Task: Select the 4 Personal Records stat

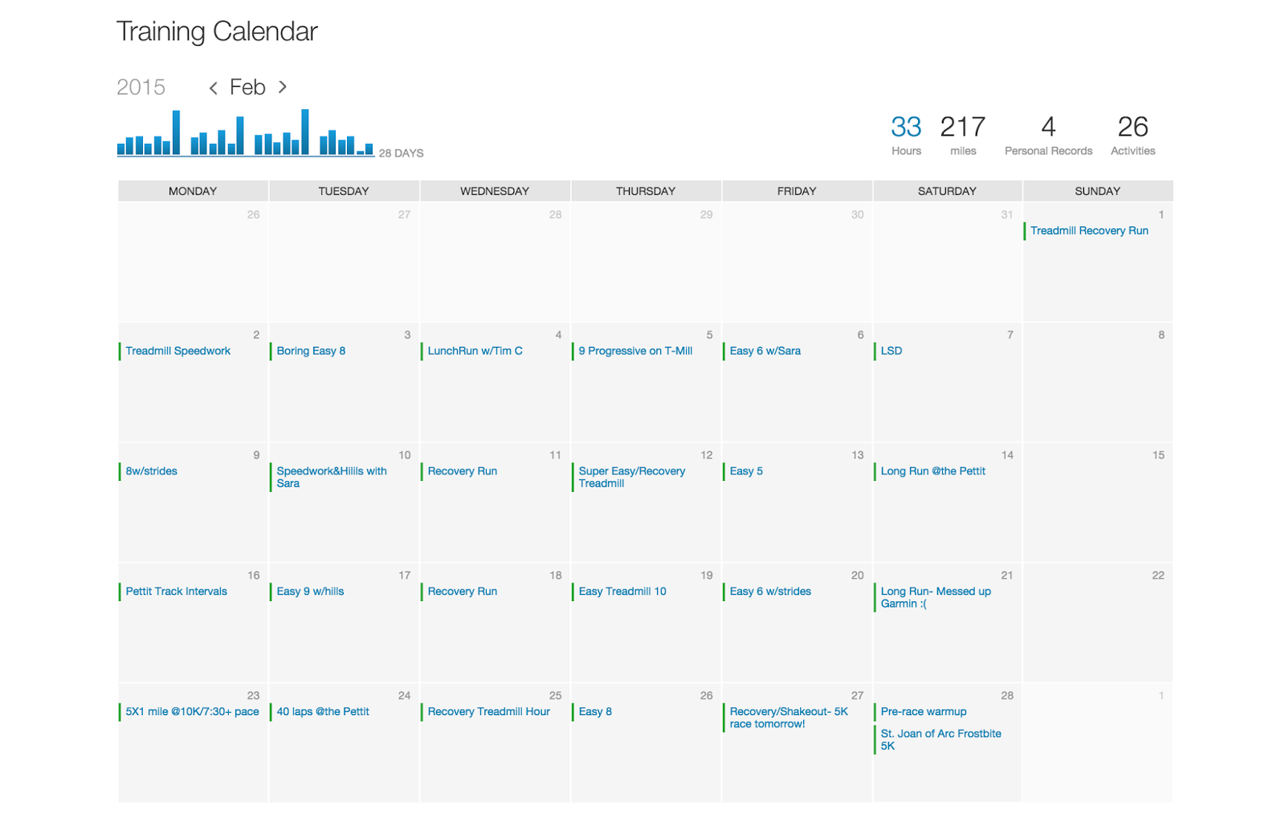Action: (1048, 134)
